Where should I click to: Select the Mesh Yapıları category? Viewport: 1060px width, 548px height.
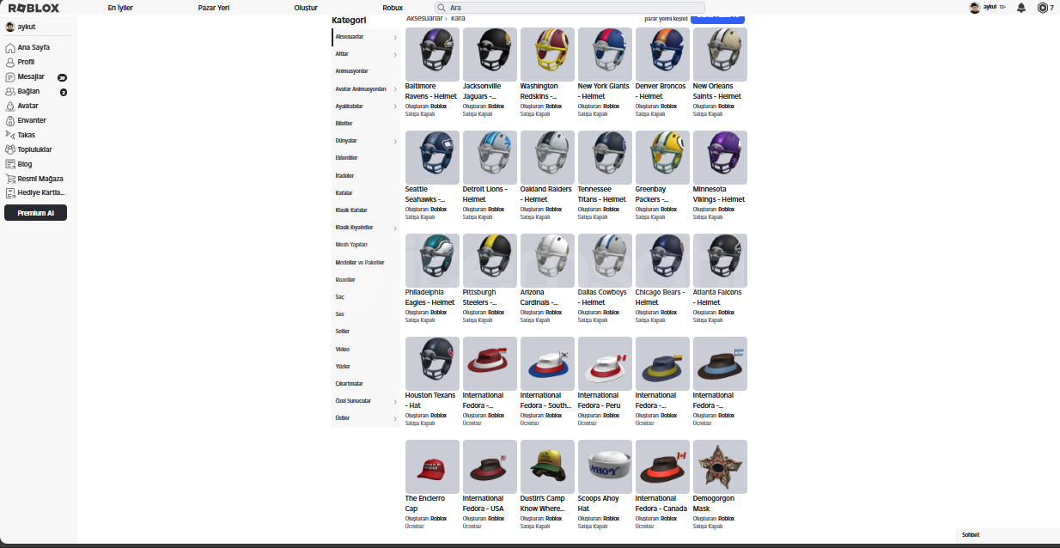pyautogui.click(x=351, y=245)
